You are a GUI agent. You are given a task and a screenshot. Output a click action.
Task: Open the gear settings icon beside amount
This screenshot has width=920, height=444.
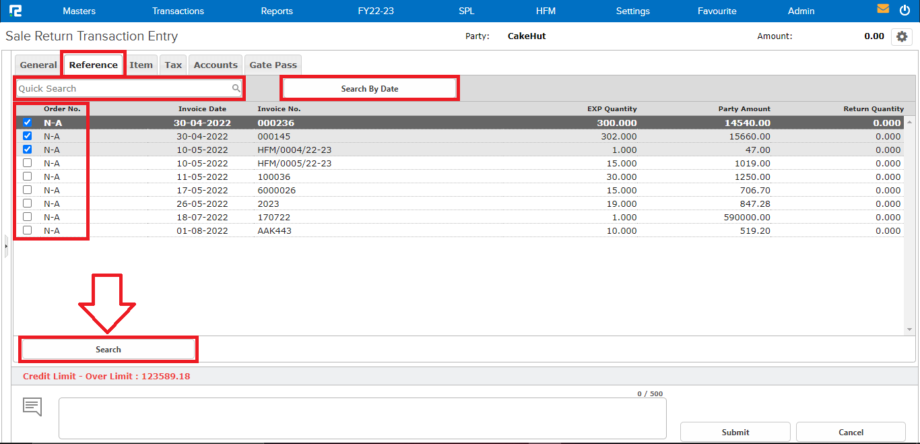(x=901, y=36)
